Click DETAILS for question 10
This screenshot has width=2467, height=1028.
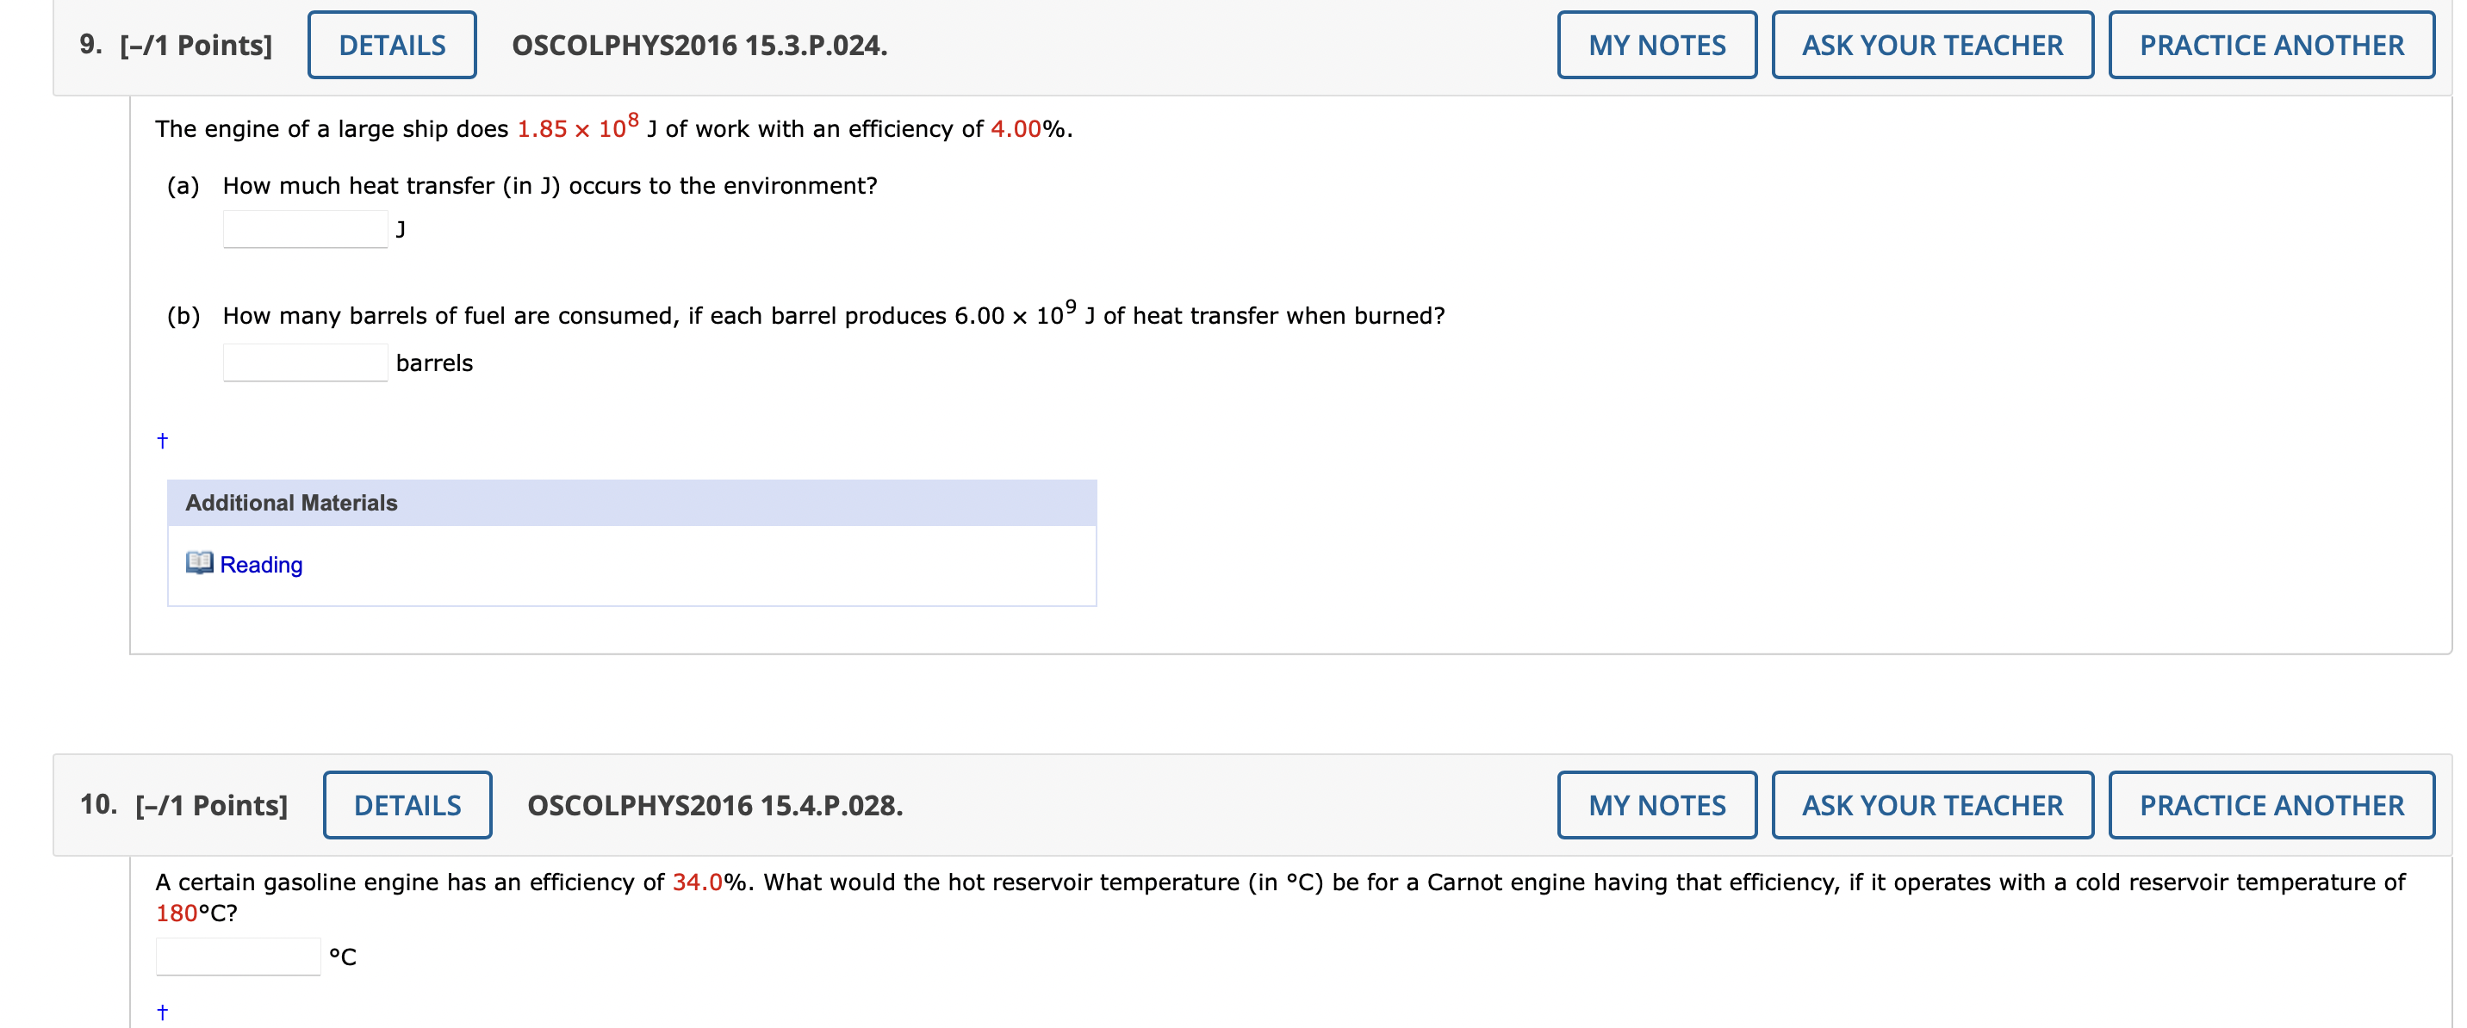pos(408,805)
